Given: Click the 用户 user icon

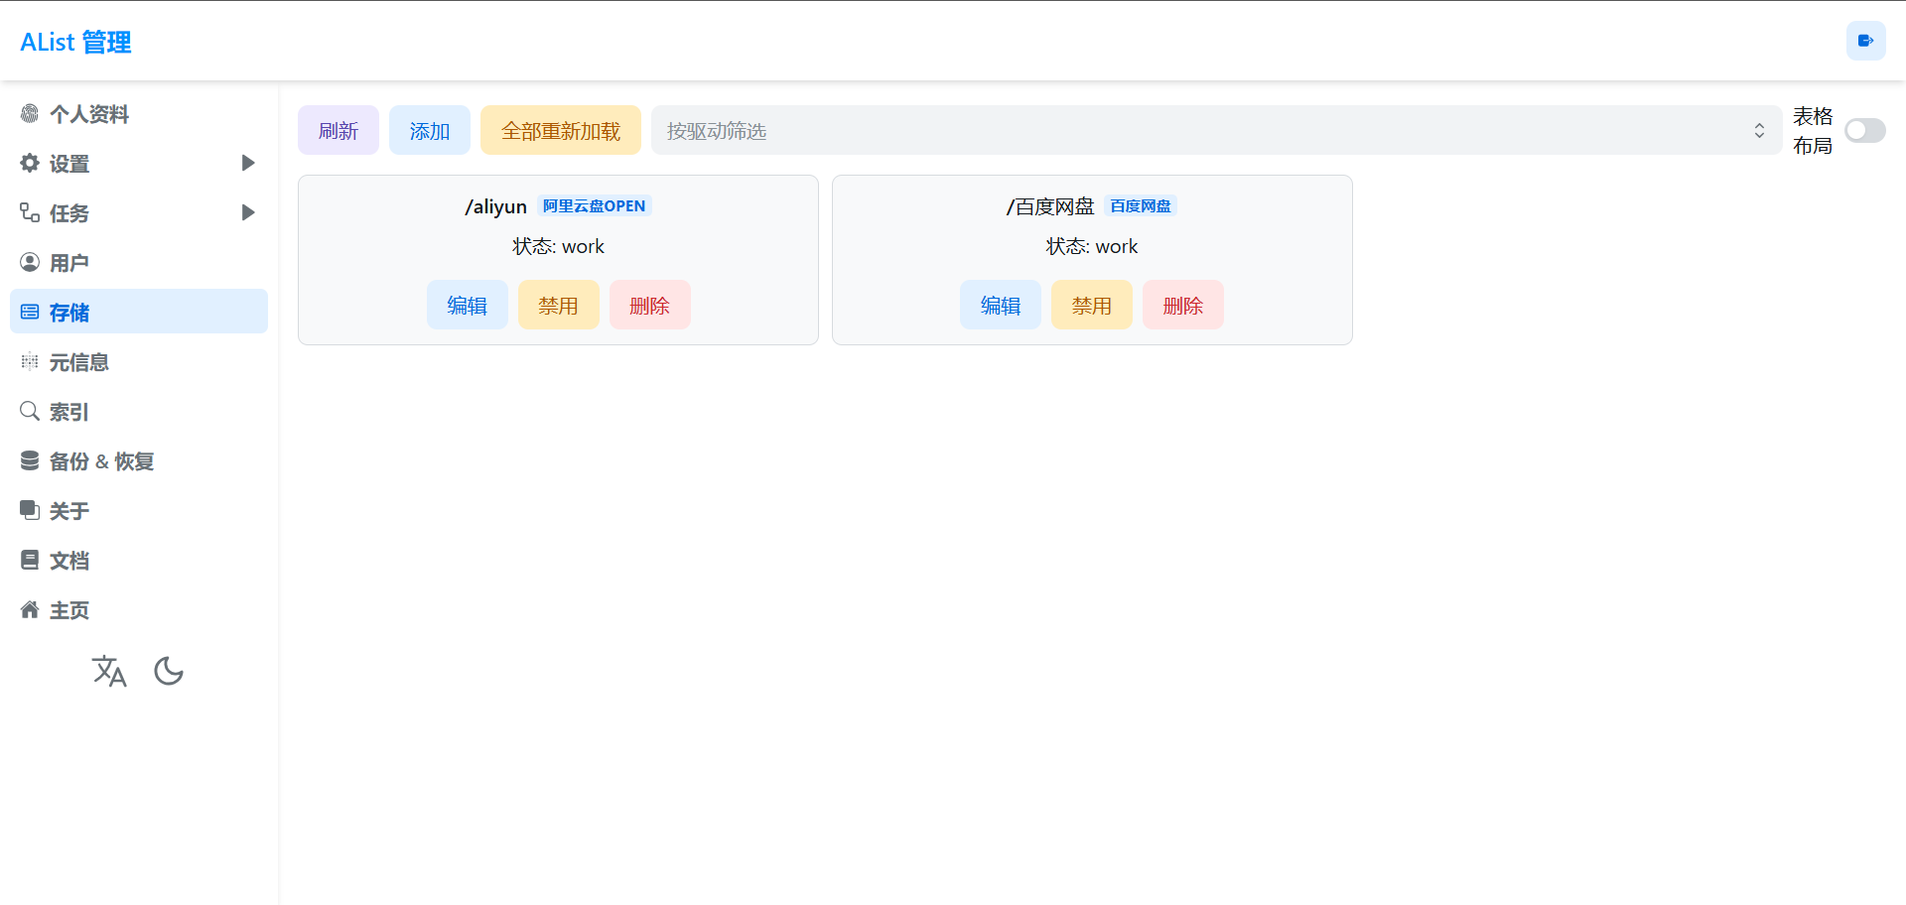Looking at the screenshot, I should 30,263.
